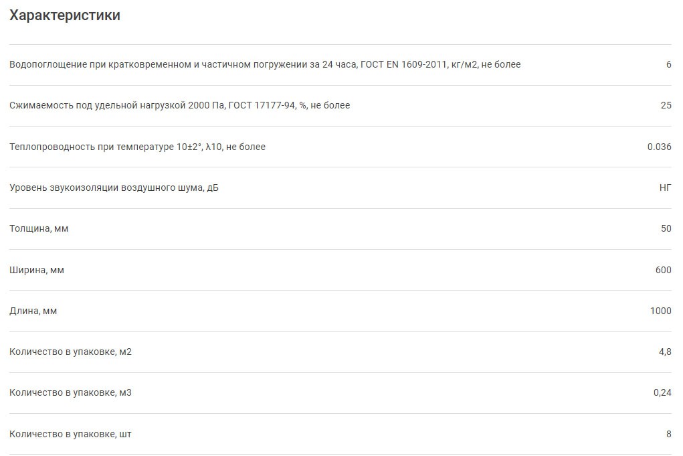Image resolution: width=683 pixels, height=456 pixels.
Task: Click the thermal conductivity value 0.036
Action: coord(659,147)
